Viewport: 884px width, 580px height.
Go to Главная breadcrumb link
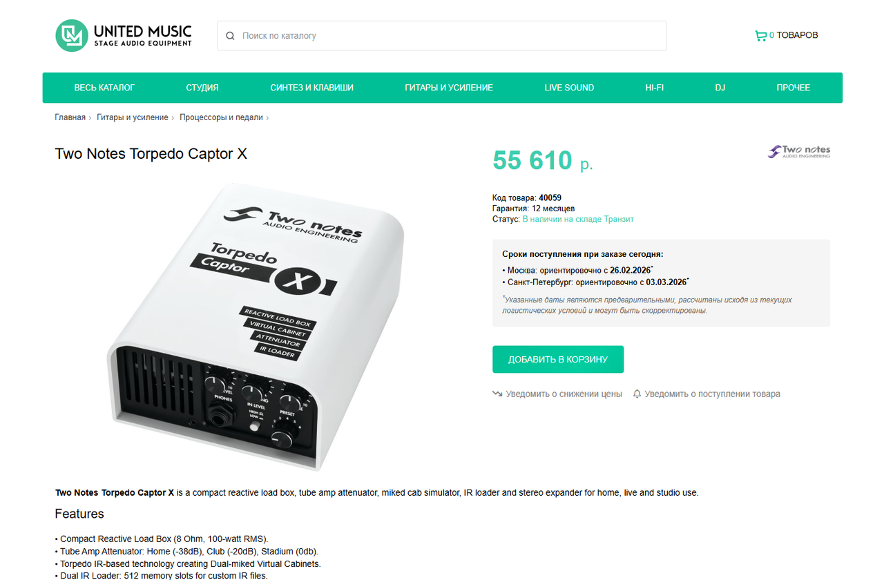click(x=70, y=117)
